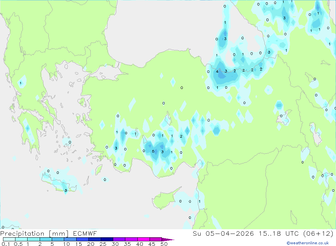This screenshot has width=336, height=246.
Task: Click the legend swatch right of 2
Action: point(46,239)
